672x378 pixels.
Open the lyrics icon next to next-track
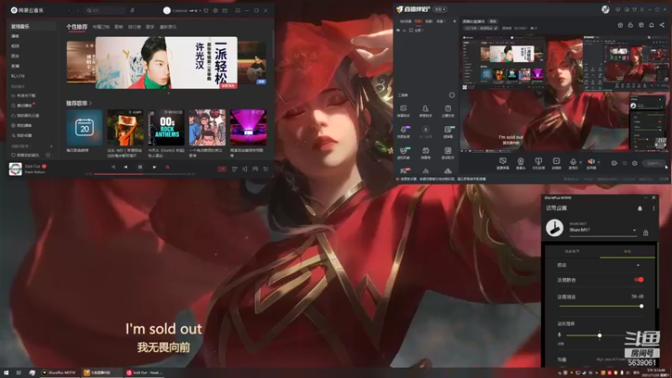coord(167,167)
